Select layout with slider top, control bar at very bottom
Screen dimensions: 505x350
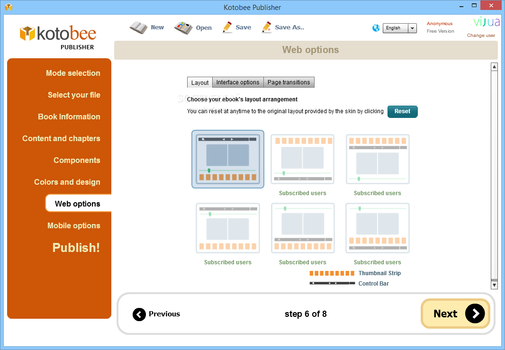(x=378, y=228)
